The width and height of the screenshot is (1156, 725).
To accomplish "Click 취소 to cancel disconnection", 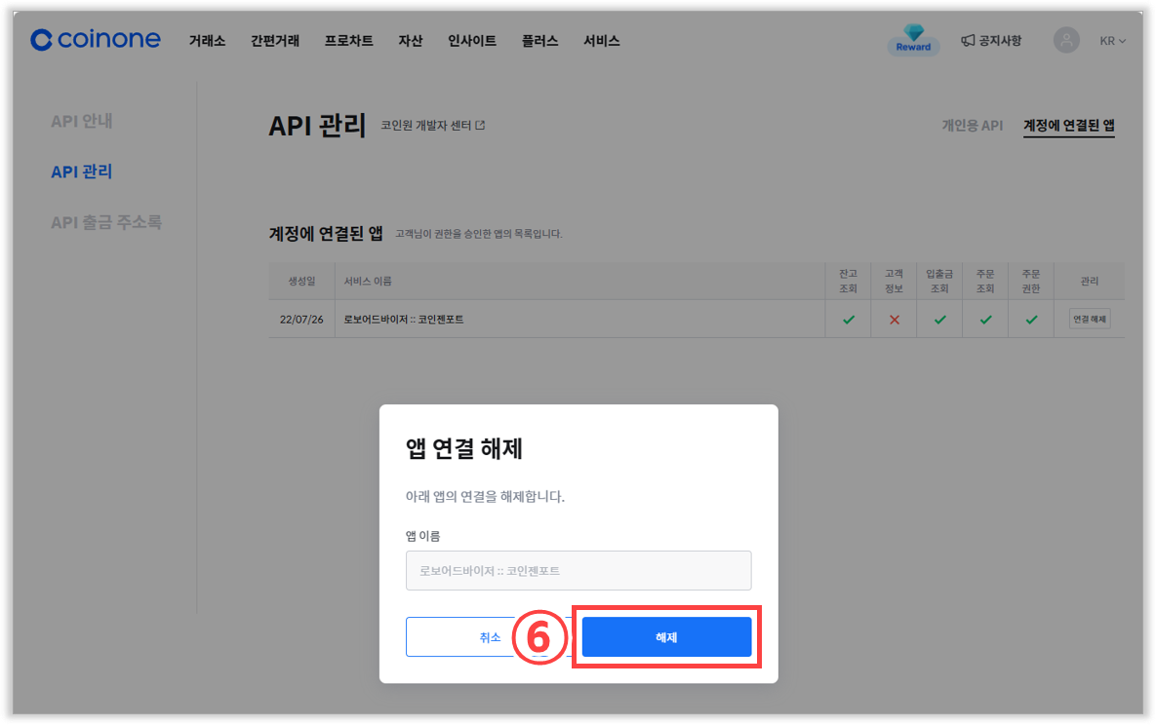I will (490, 637).
